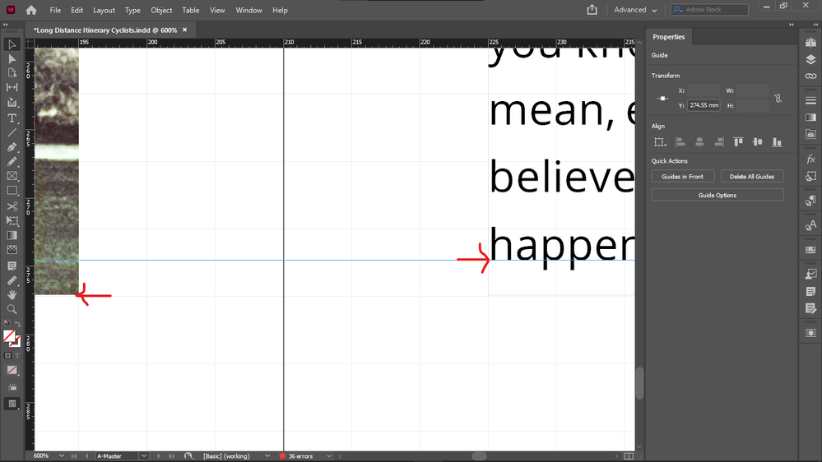
Task: Select the Zoom tool magnifier
Action: pos(12,309)
